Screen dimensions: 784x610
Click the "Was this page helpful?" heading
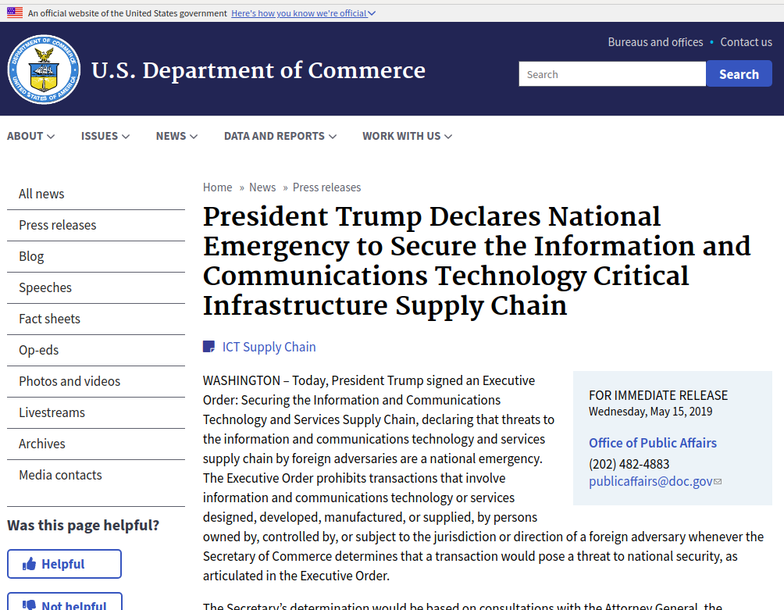[83, 526]
